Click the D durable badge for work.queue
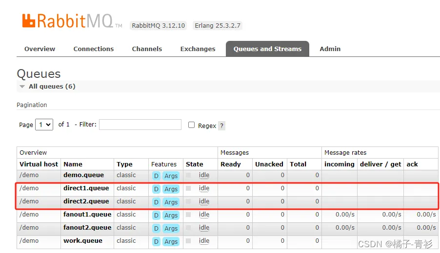The image size is (440, 253). [156, 242]
